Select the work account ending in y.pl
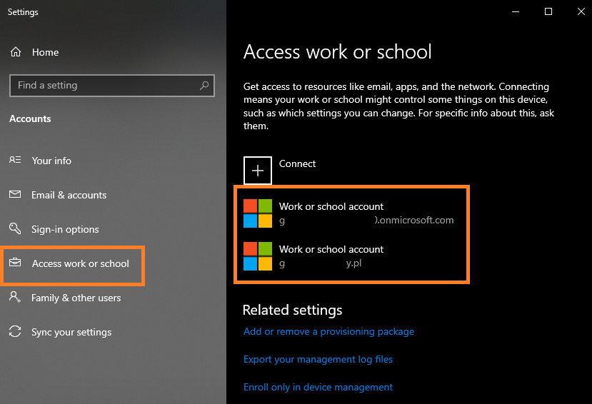Screen dimensions: 592x404 (313, 256)
